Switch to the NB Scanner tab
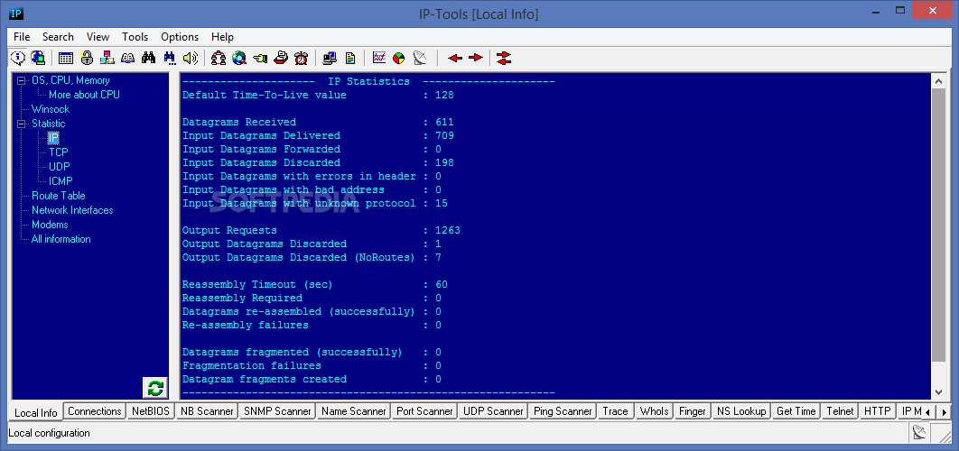Screen dimensions: 959x451 tap(207, 411)
